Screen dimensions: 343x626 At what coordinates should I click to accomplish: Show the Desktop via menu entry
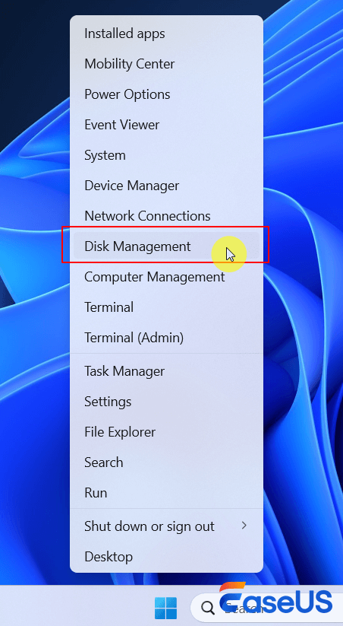[166, 557]
